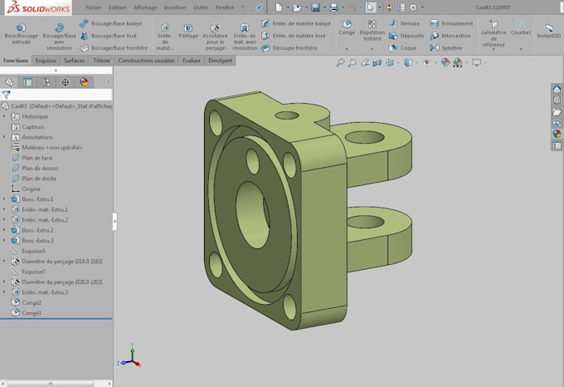564x387 pixels.
Task: Open the Options gear icon
Action: 413,7
